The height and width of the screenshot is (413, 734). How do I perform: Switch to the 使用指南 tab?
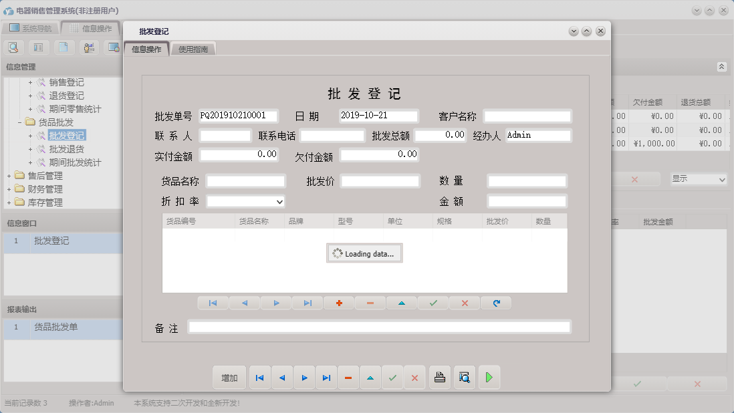click(x=193, y=48)
